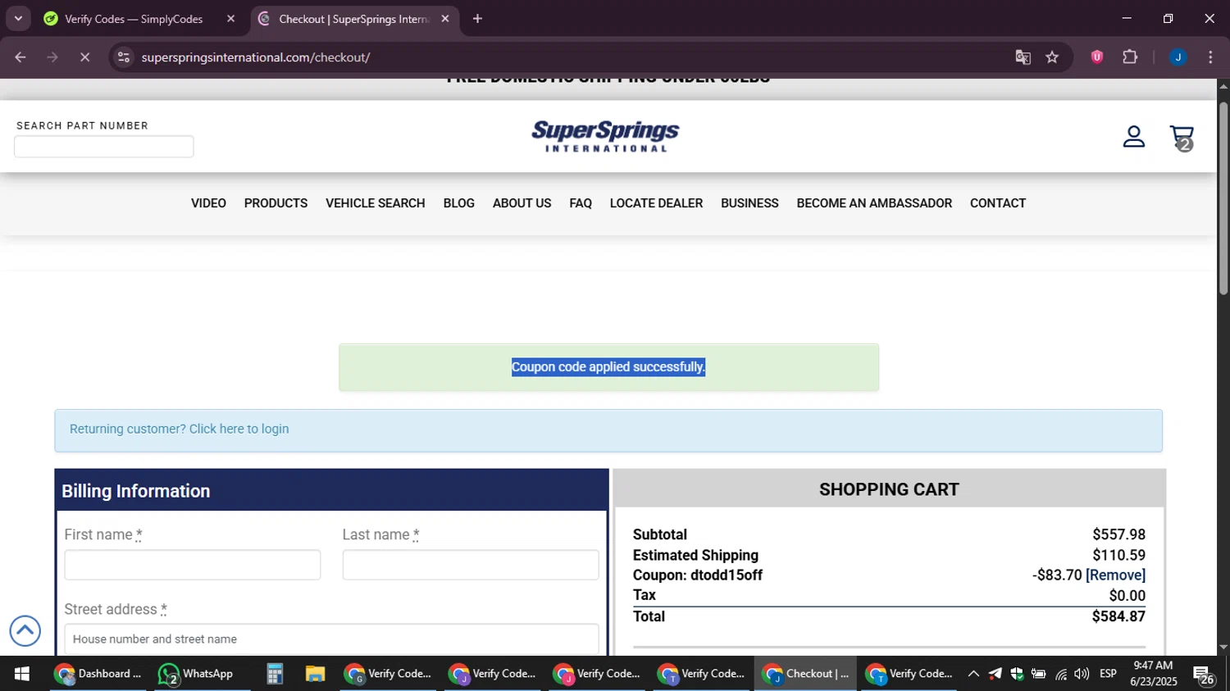Open the BUSINESS menu item
Image resolution: width=1230 pixels, height=691 pixels.
[x=749, y=203]
